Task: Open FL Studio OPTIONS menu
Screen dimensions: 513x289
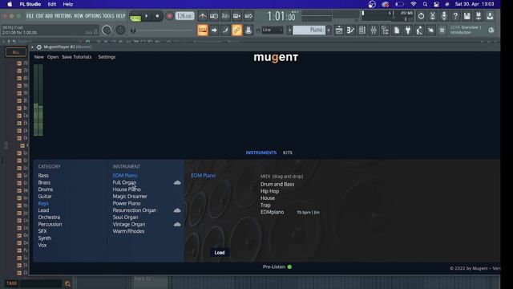Action: click(x=93, y=16)
